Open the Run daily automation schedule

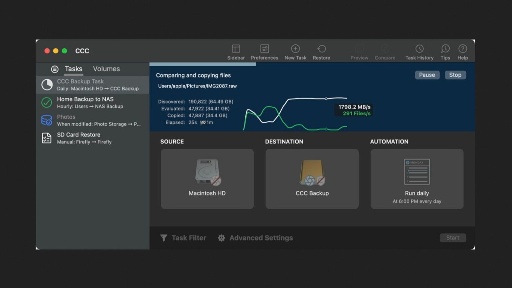[x=416, y=178]
